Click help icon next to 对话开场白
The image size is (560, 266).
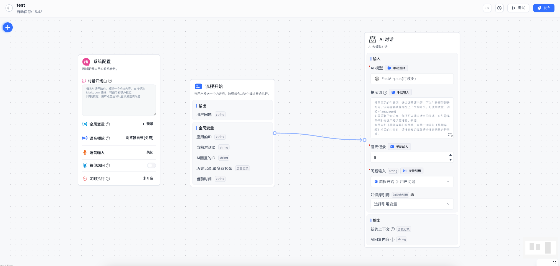[110, 81]
